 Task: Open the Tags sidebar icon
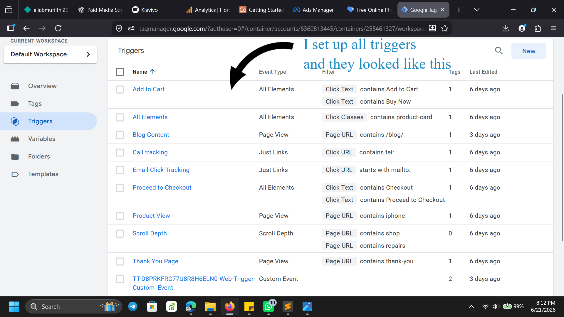15,104
